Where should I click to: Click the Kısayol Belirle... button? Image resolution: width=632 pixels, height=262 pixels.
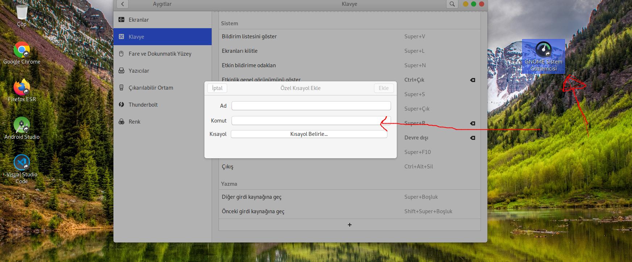point(309,134)
